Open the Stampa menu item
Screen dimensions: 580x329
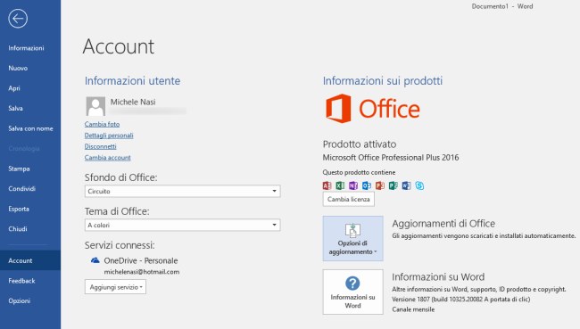point(19,169)
